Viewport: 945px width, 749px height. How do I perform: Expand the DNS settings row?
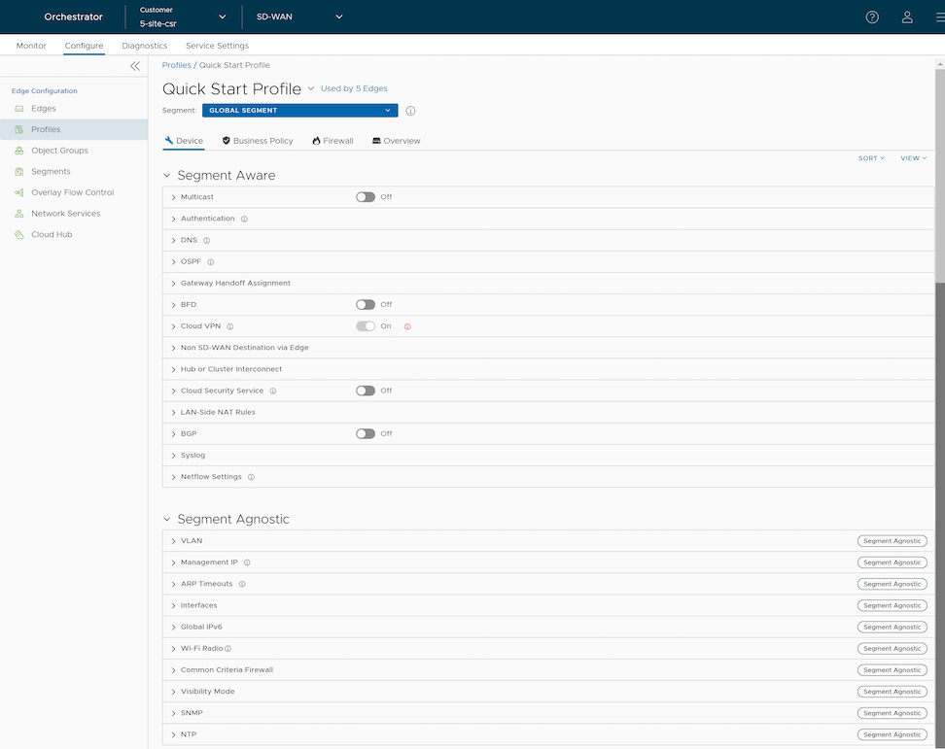190,240
